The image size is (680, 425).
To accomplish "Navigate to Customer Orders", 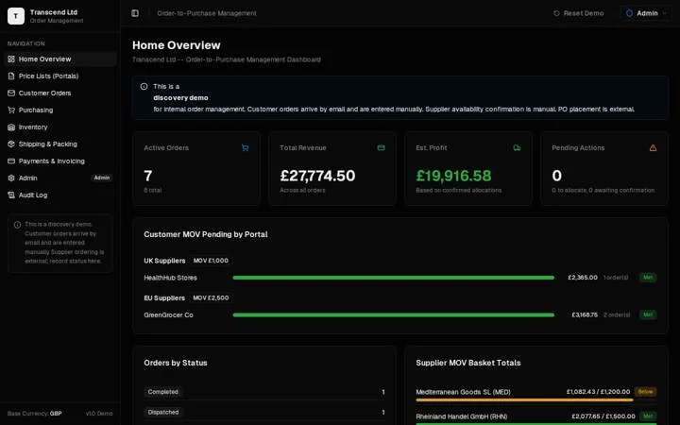I will pyautogui.click(x=59, y=93).
